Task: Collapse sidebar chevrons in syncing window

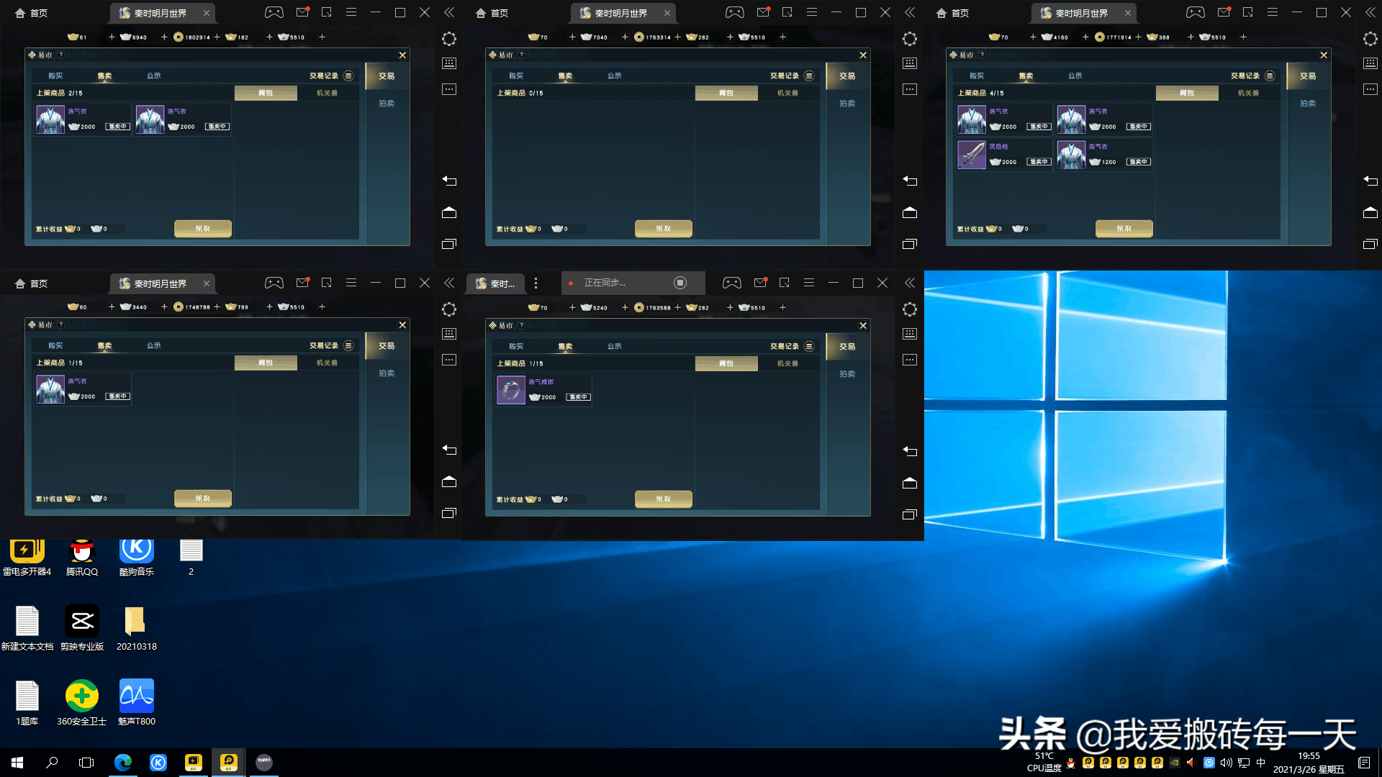Action: pyautogui.click(x=910, y=283)
